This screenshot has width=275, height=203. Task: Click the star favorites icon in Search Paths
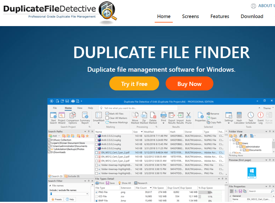pyautogui.click(x=87, y=136)
